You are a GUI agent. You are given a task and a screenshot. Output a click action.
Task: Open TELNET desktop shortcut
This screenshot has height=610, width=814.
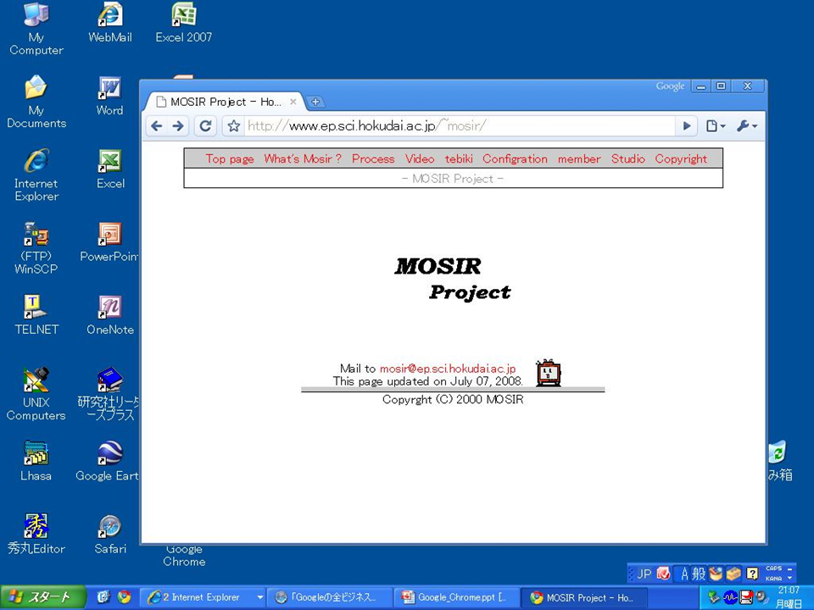(36, 315)
